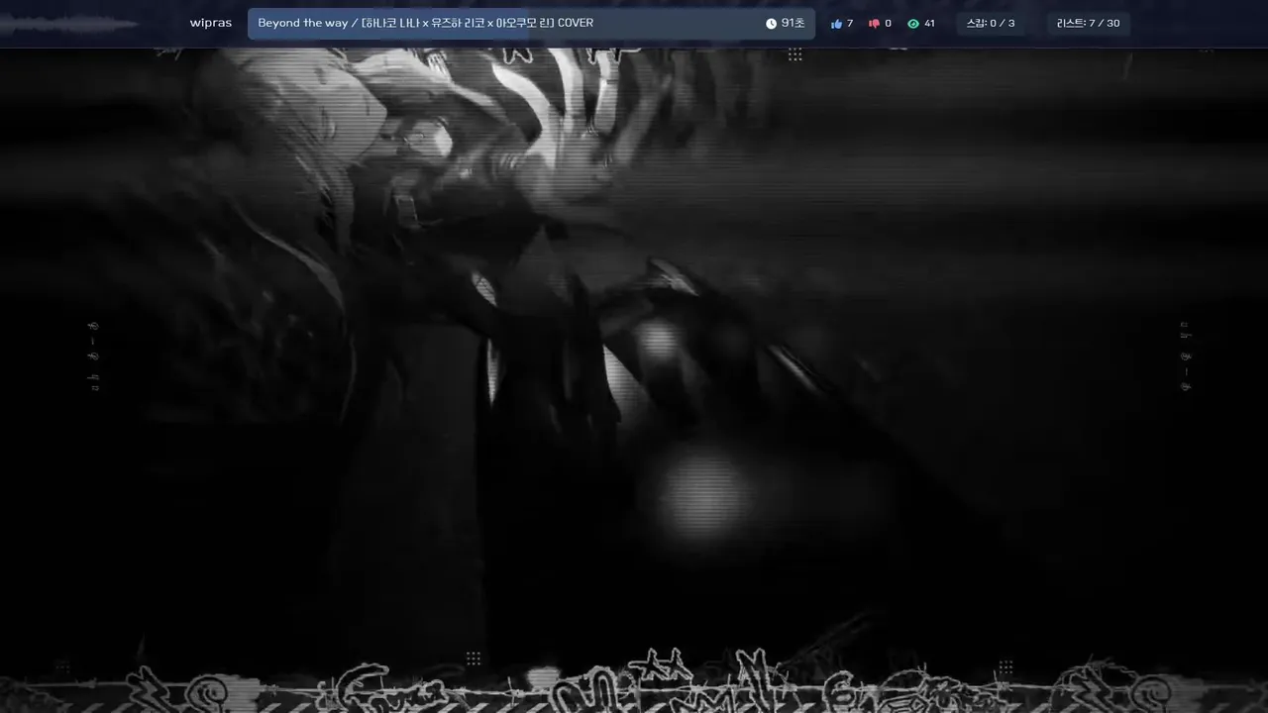Viewport: 1268px width, 713px height.
Task: Click the 스킵: 0 / 3 skip counter
Action: (x=991, y=24)
